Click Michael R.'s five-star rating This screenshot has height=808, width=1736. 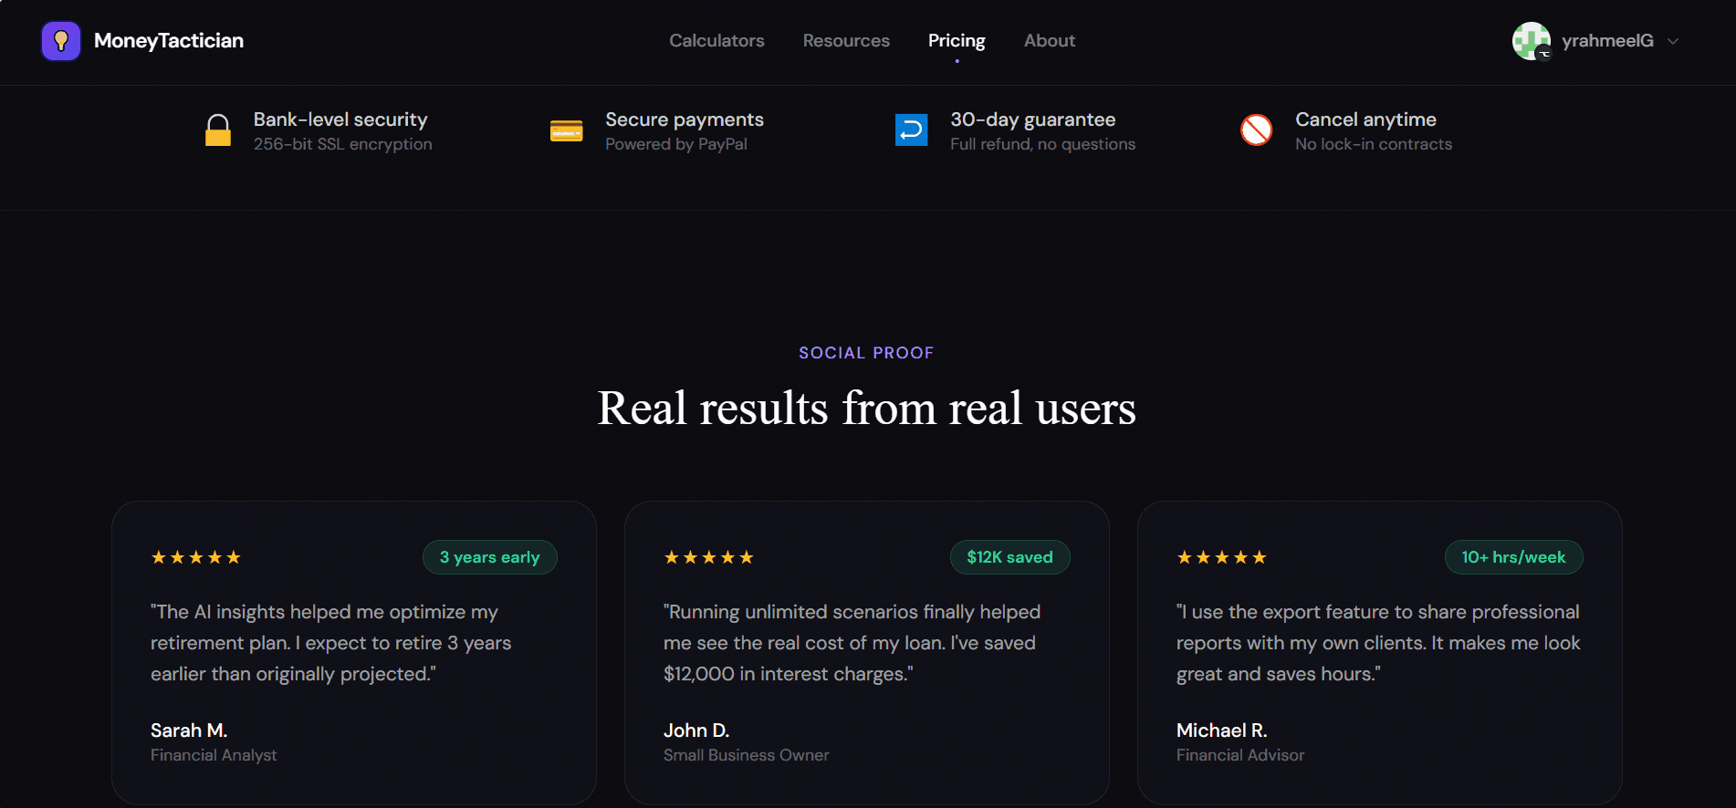1221,557
